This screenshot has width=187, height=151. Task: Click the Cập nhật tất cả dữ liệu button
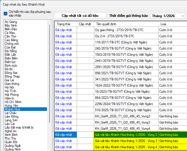coord(80,16)
